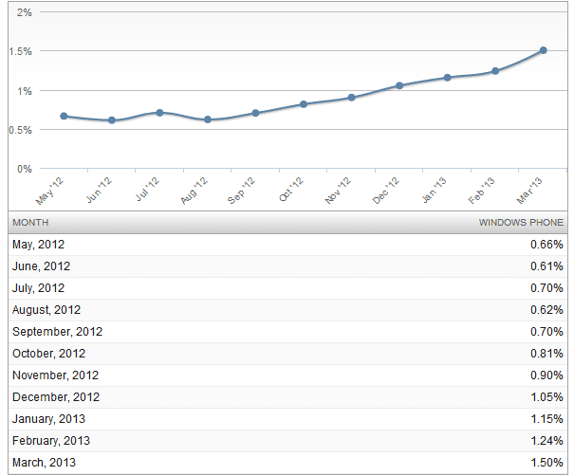574x476 pixels.
Task: Click the May '12 data point on chart
Action: pos(64,116)
